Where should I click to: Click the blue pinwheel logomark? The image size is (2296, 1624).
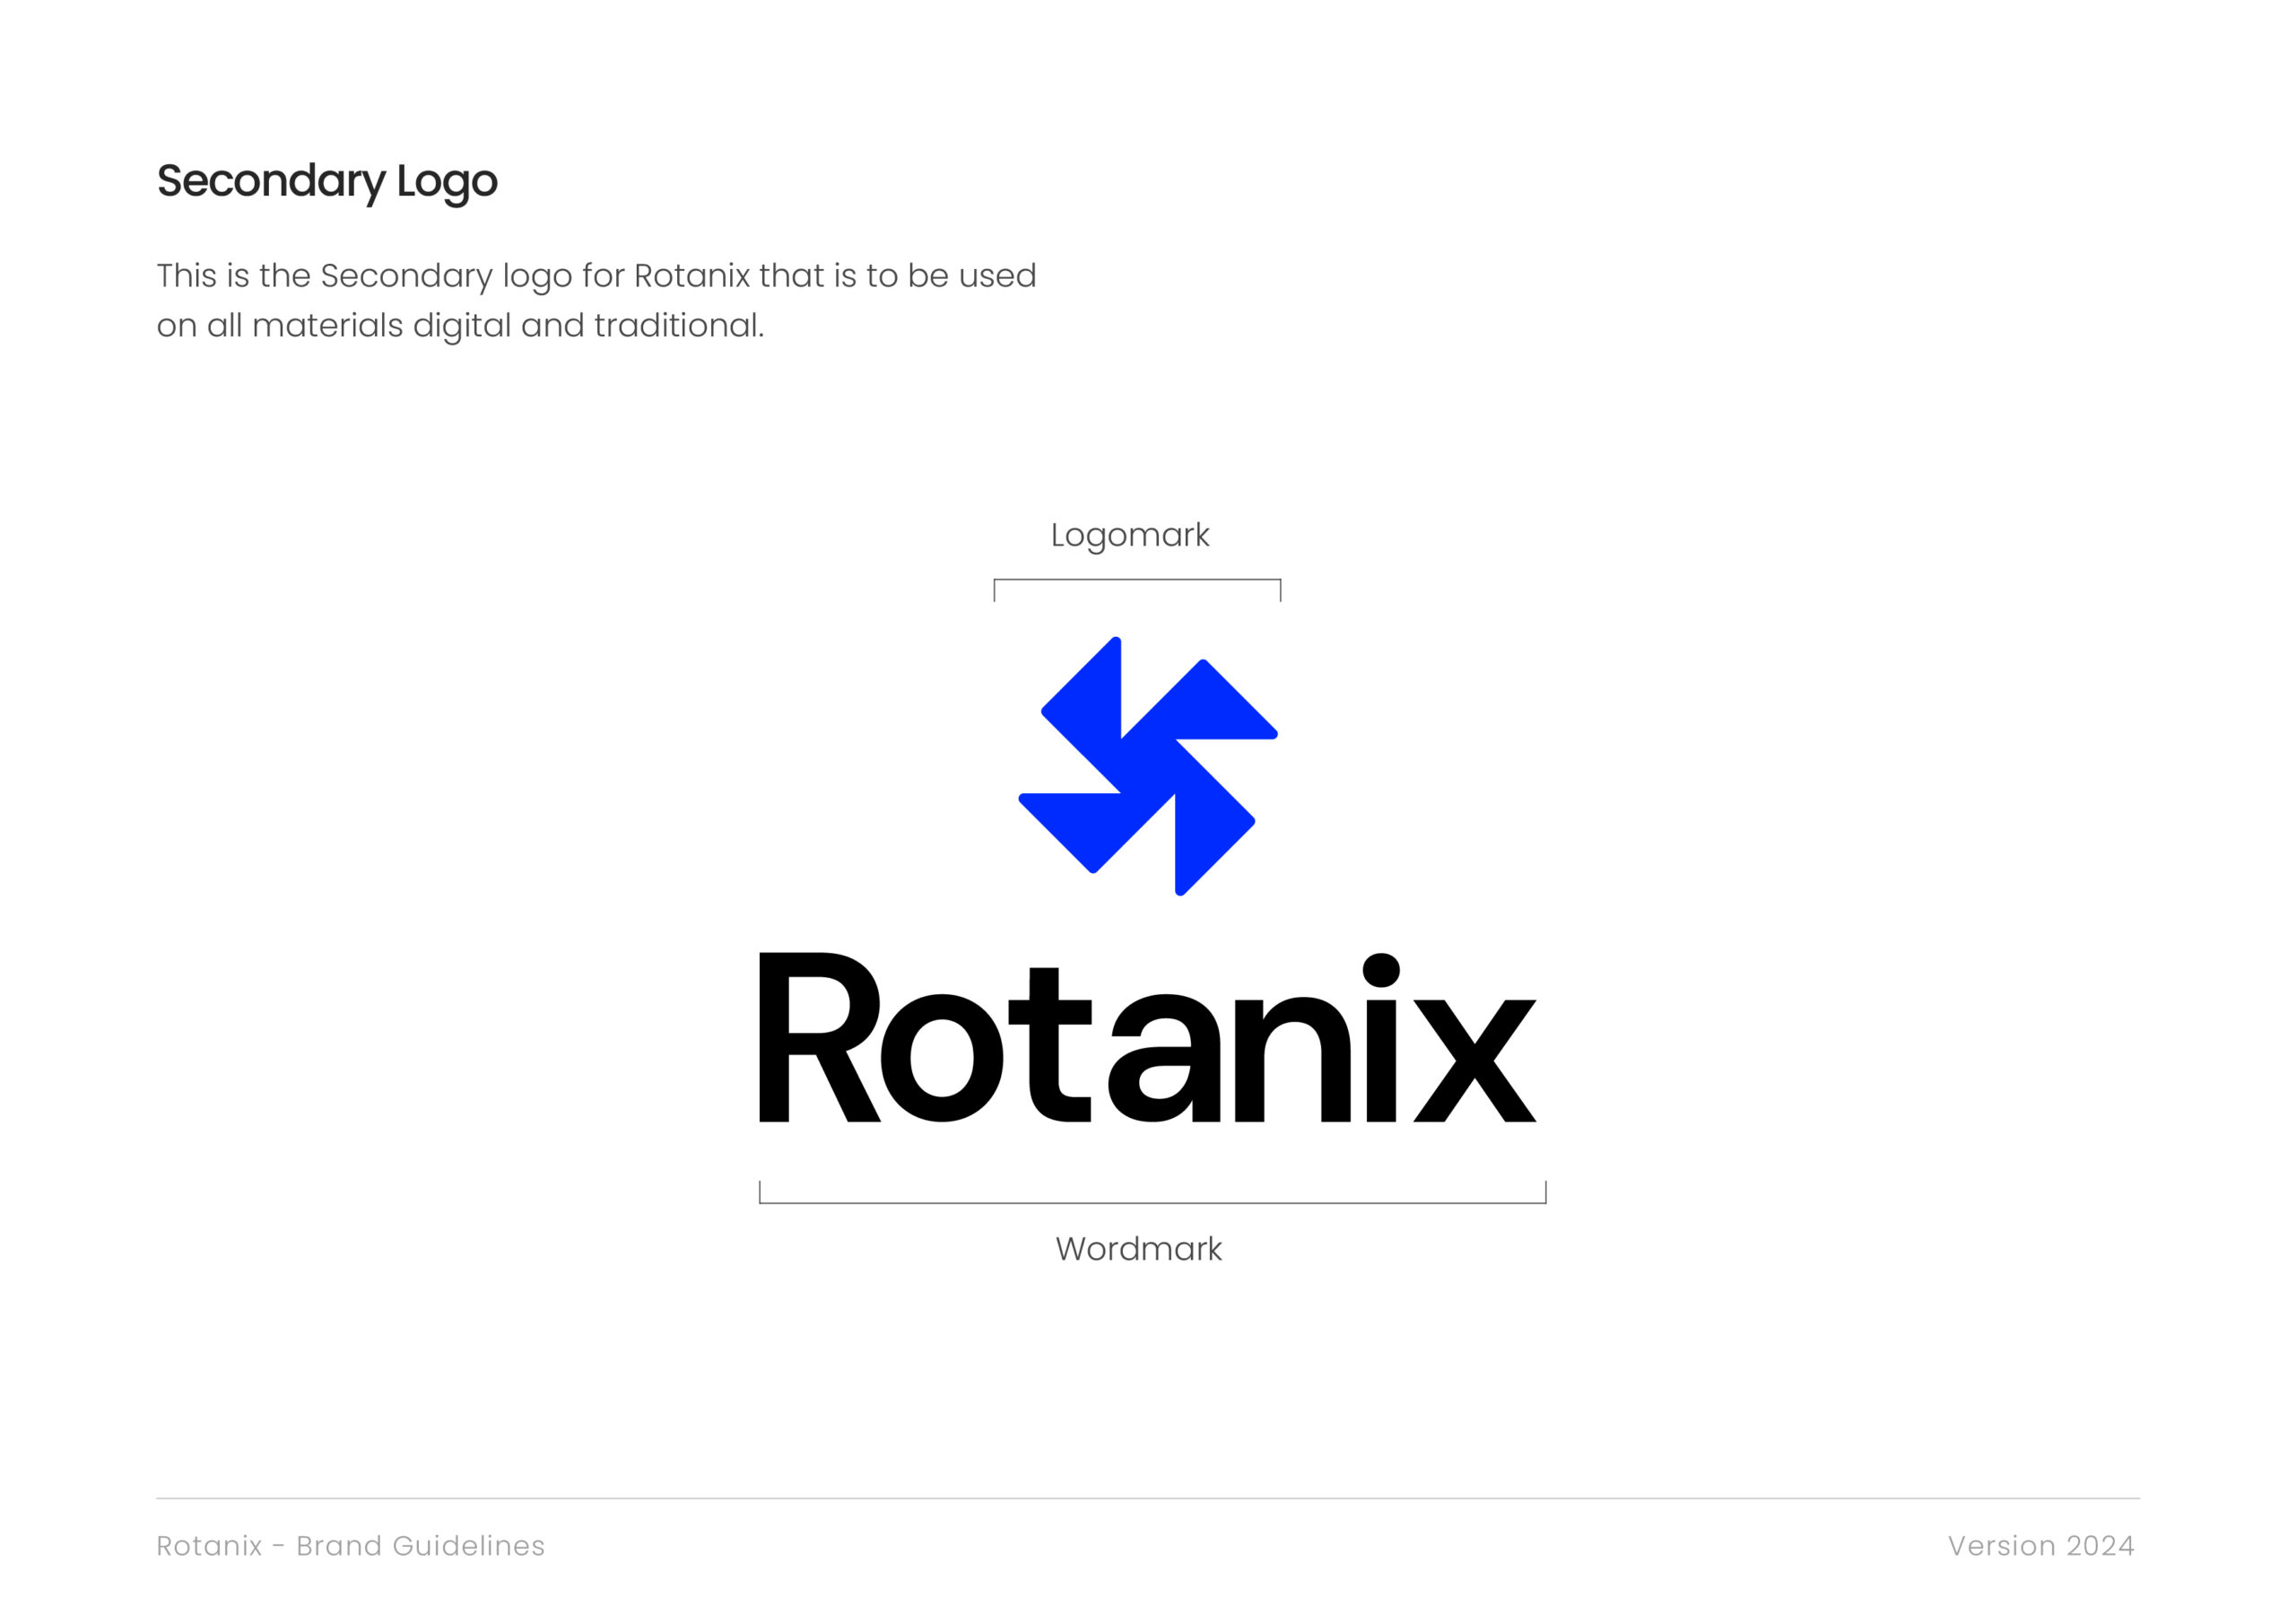pos(1148,766)
